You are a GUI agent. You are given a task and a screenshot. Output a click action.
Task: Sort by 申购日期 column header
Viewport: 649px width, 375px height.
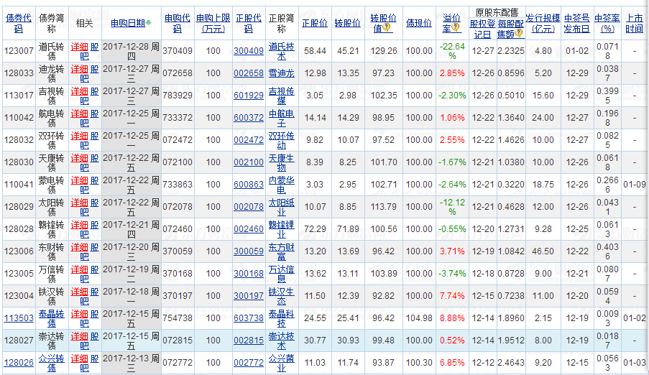pos(128,23)
